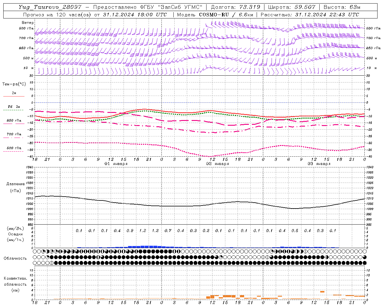Viewport: 382px width, 305px height.
Task: Click the 0.5 precipitation value
Action: click(295, 231)
